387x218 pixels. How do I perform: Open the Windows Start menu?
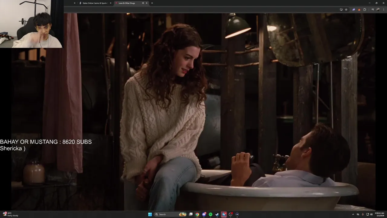(150, 214)
